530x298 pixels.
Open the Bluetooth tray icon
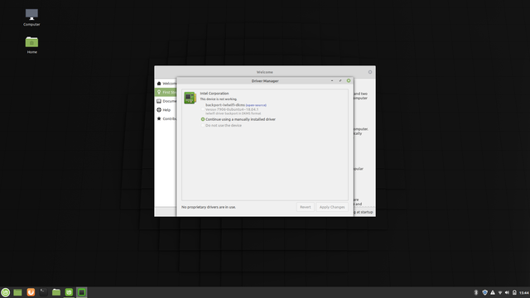point(476,292)
